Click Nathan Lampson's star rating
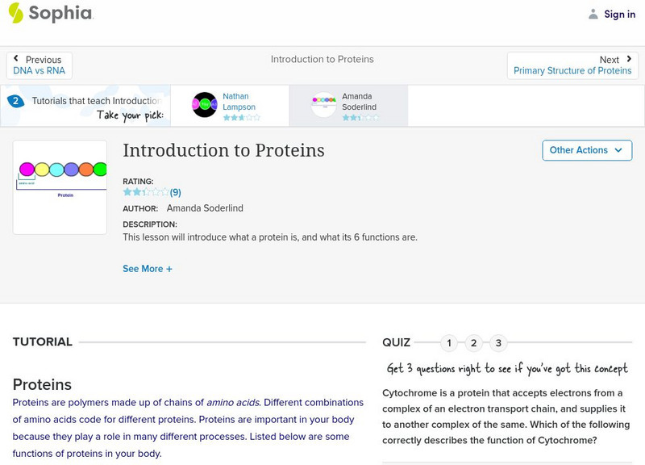This screenshot has width=645, height=465. point(241,118)
